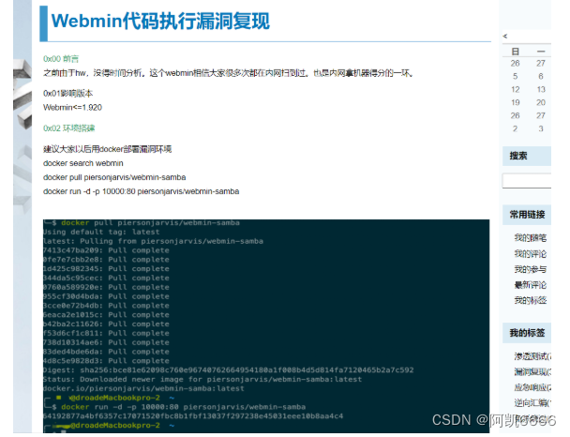Open the 我的参与 link

pyautogui.click(x=531, y=269)
